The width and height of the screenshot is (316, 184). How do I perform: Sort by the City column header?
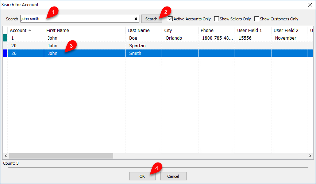tap(180, 30)
